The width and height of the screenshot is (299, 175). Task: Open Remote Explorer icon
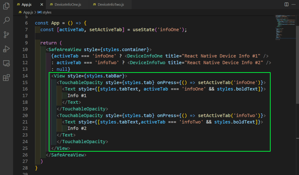6,63
